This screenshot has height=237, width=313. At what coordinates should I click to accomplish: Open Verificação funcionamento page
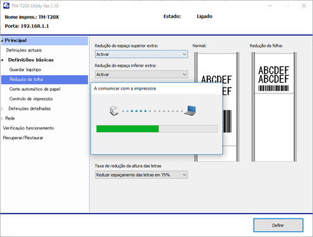pyautogui.click(x=29, y=128)
